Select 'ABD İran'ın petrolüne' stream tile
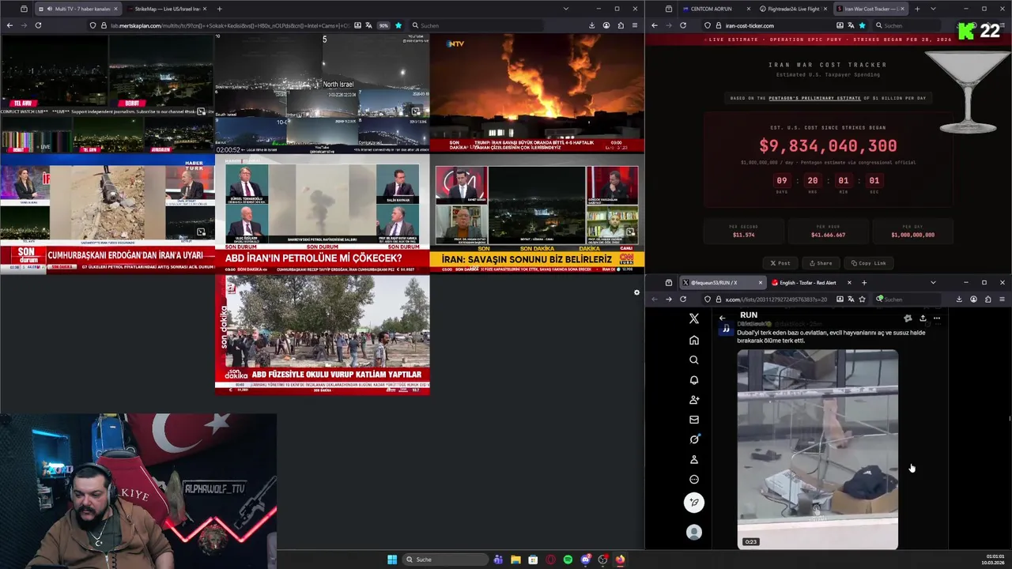Image resolution: width=1012 pixels, height=569 pixels. tap(322, 214)
